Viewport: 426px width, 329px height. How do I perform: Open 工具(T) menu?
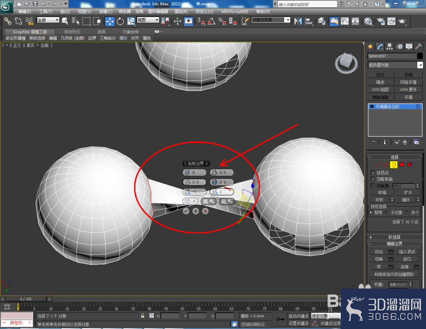[x=46, y=12]
